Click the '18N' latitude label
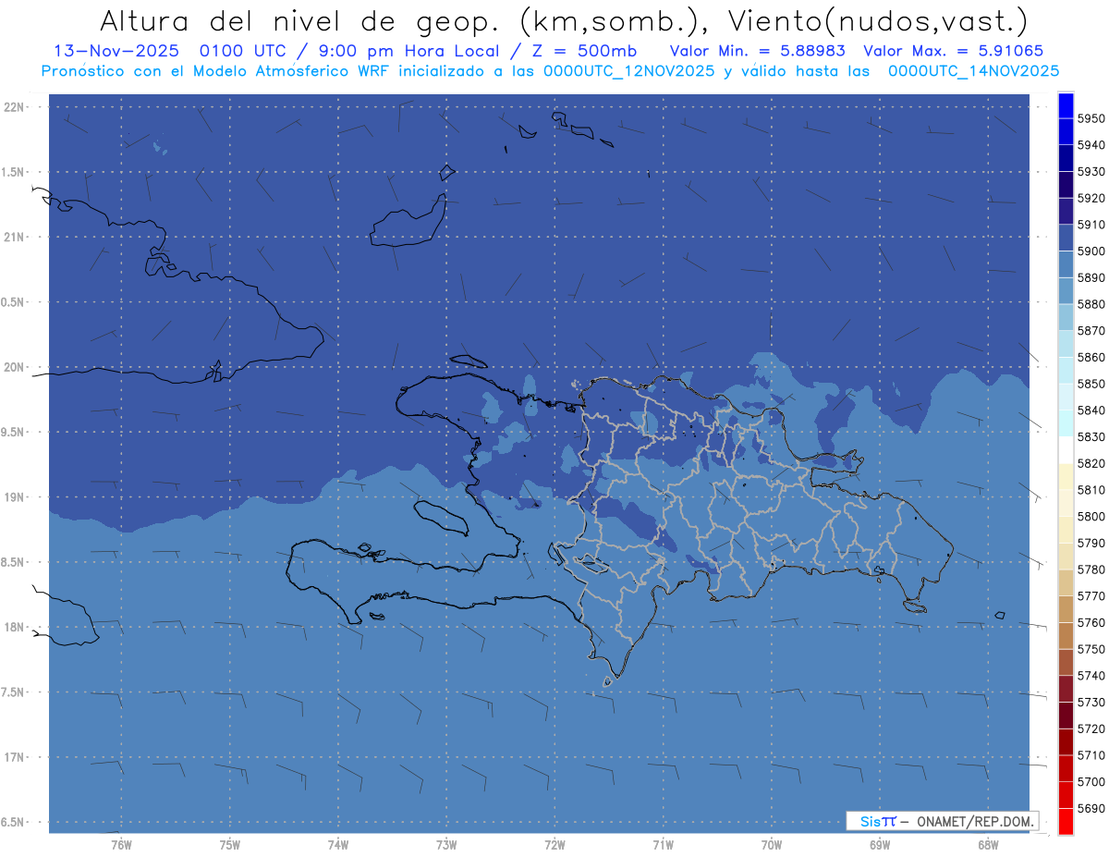Screen dimensions: 1109x857 (x=14, y=628)
